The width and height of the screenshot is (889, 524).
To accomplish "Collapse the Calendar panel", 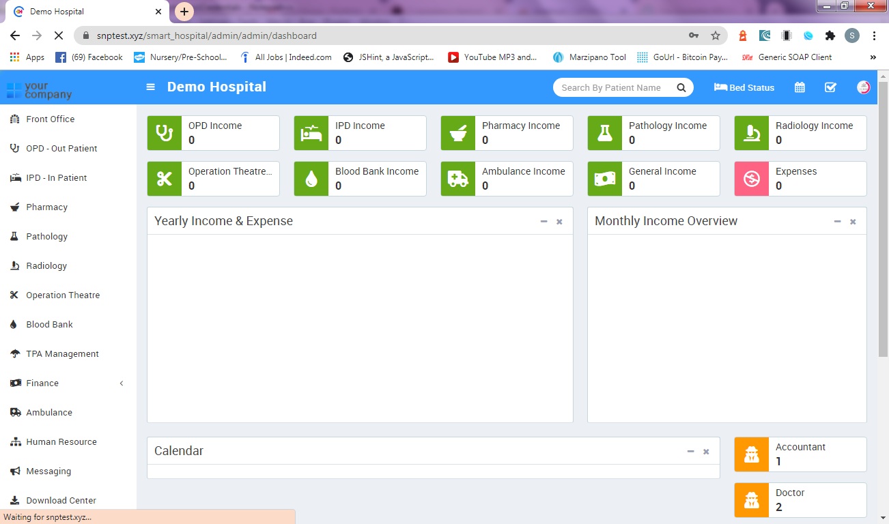I will tap(690, 452).
